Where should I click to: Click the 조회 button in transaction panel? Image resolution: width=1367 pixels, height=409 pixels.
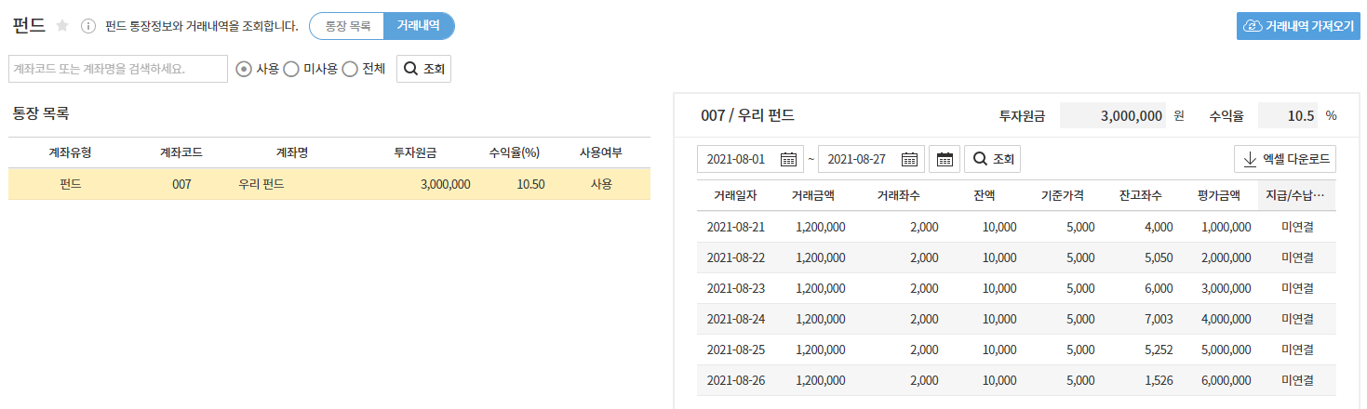point(992,159)
